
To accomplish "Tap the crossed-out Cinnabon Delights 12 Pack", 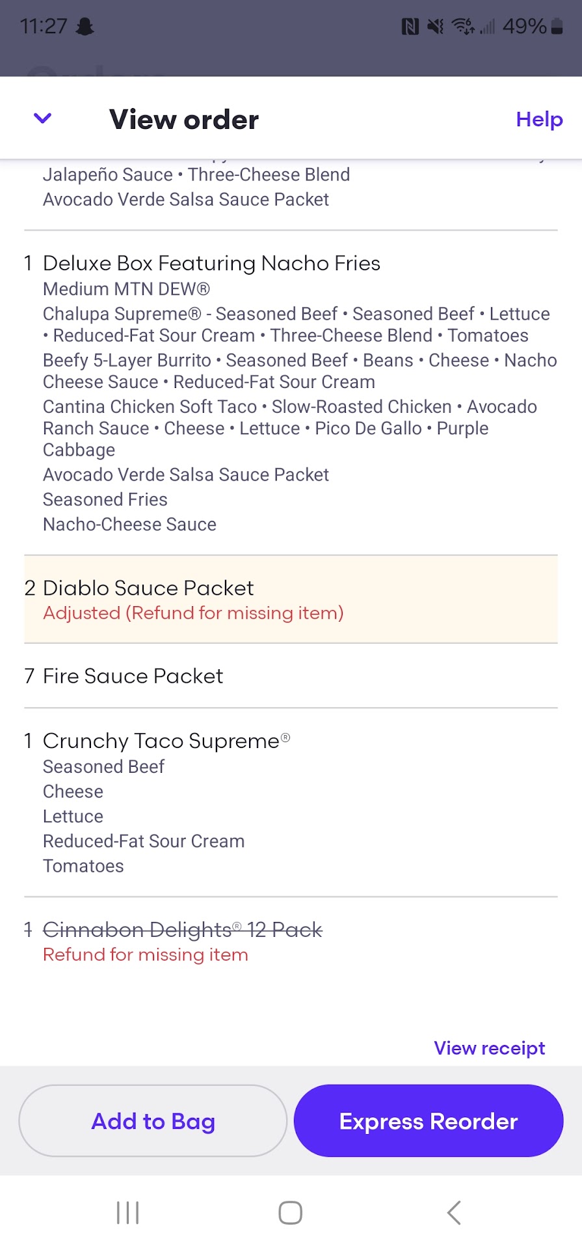I will click(x=182, y=930).
